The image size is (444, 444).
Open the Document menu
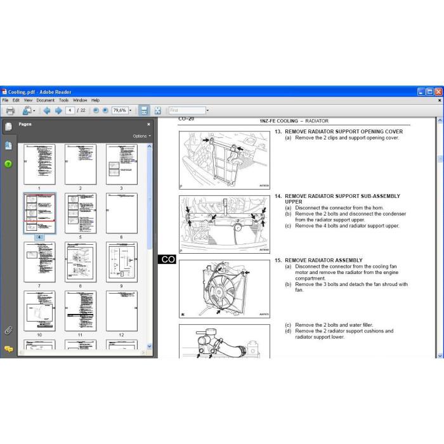[45, 100]
